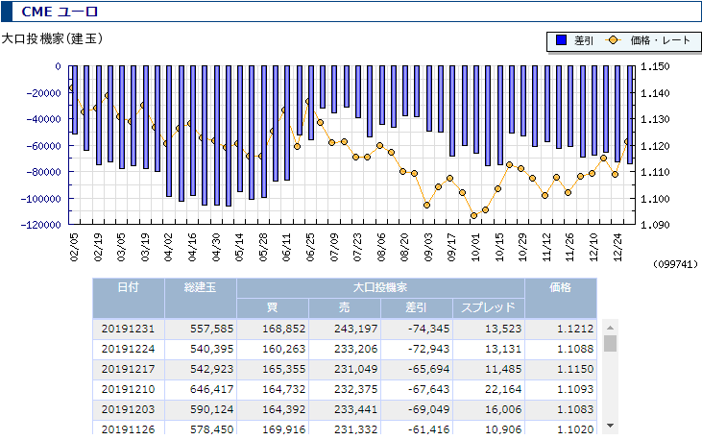Click price value 1.1212

click(575, 329)
